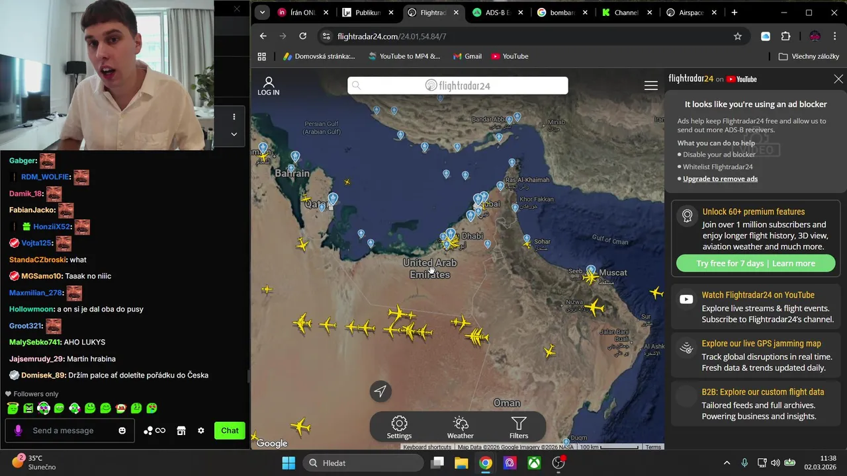
Task: Switch to the Publikum browser tab
Action: (x=368, y=13)
